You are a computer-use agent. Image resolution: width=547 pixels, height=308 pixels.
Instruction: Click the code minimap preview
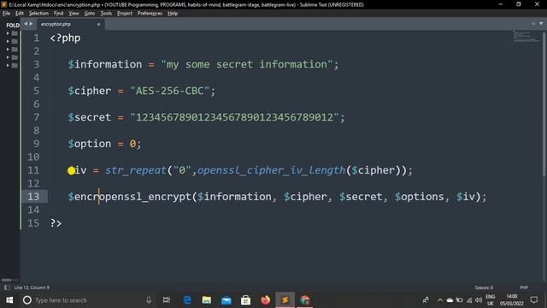coord(526,37)
